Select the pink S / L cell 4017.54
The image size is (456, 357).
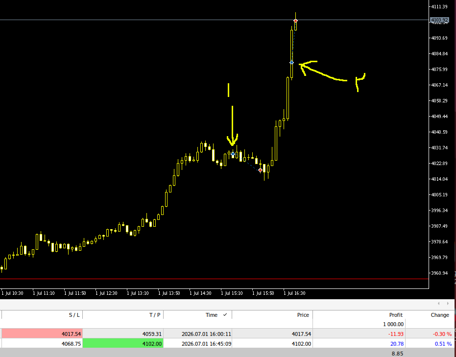pyautogui.click(x=42, y=334)
